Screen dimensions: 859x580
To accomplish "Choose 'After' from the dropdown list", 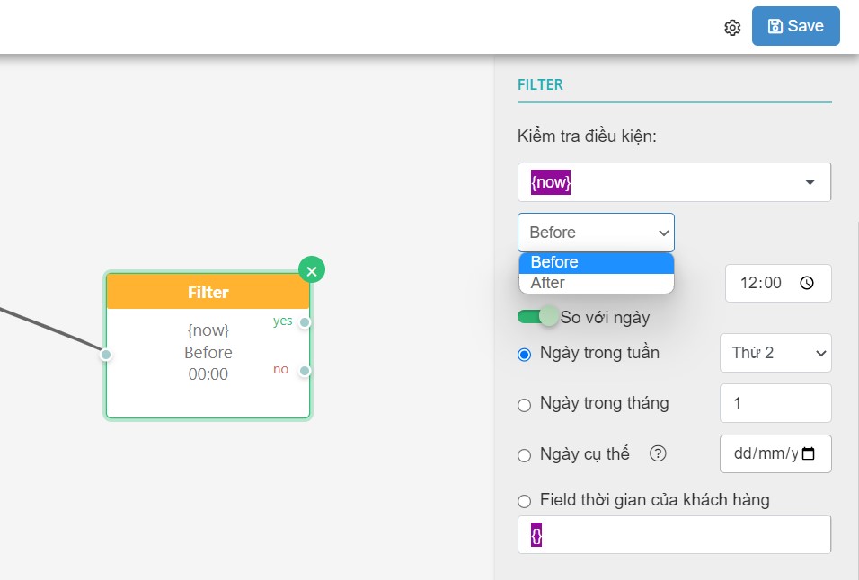I will click(596, 283).
